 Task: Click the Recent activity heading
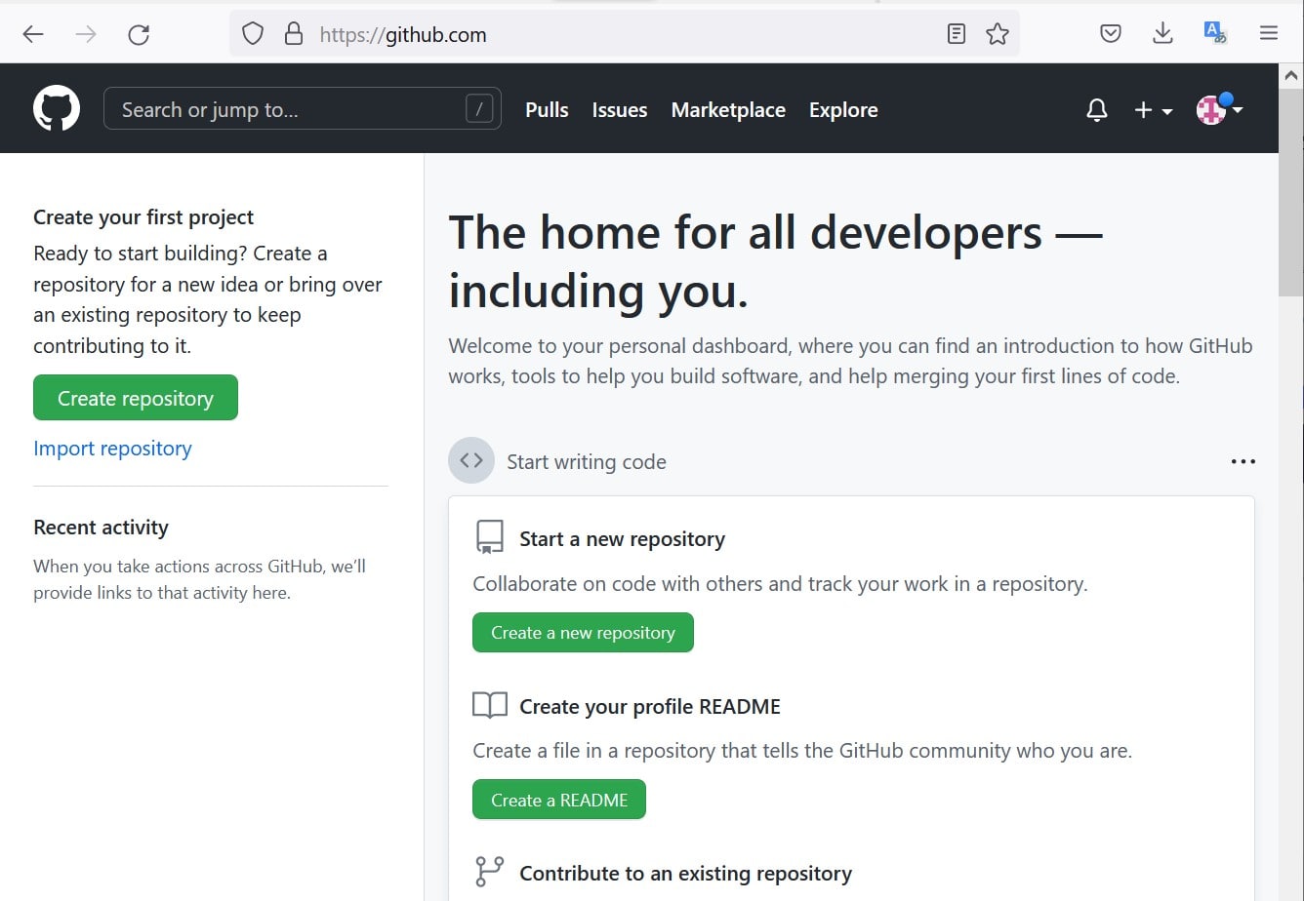click(101, 528)
